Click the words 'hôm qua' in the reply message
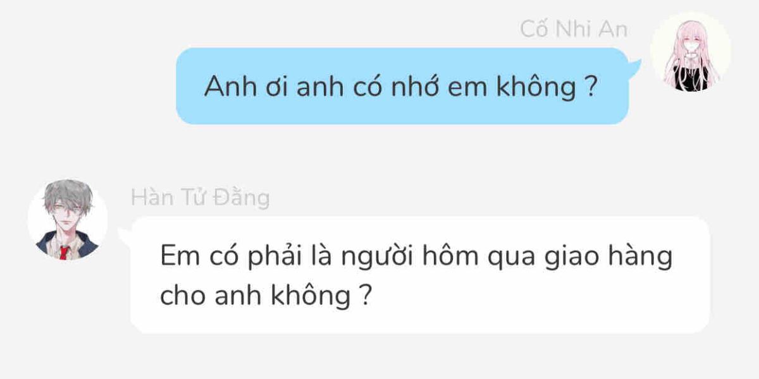The width and height of the screenshot is (759, 379). (481, 259)
